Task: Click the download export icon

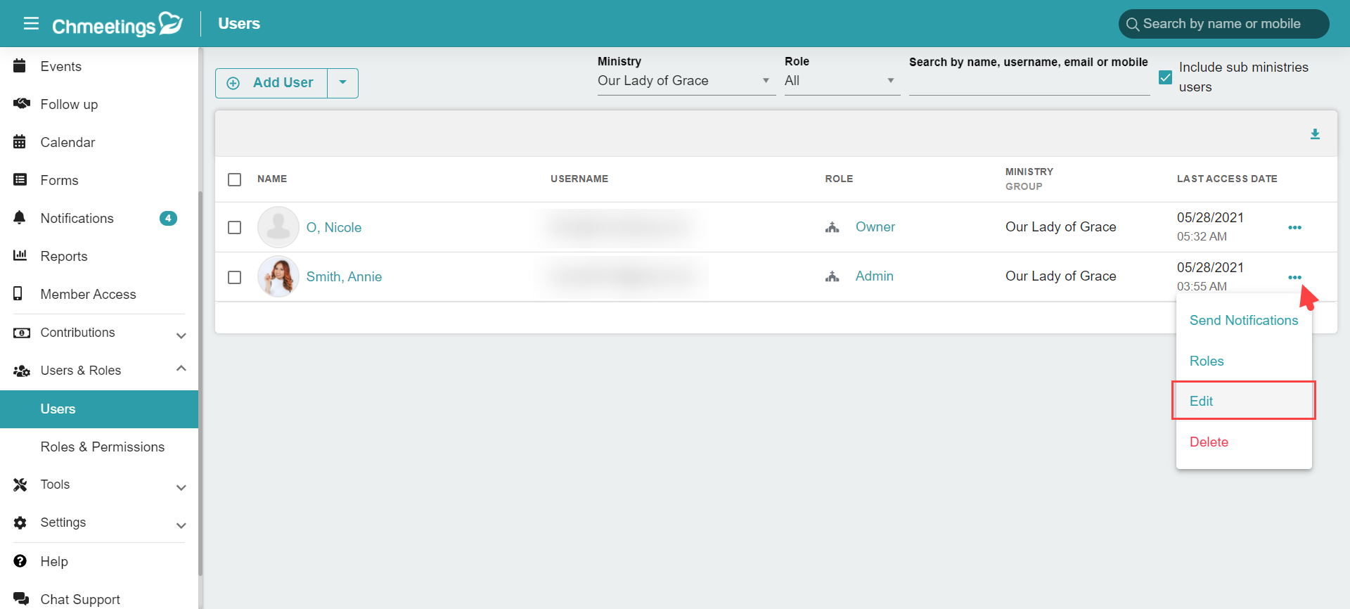Action: (1315, 134)
